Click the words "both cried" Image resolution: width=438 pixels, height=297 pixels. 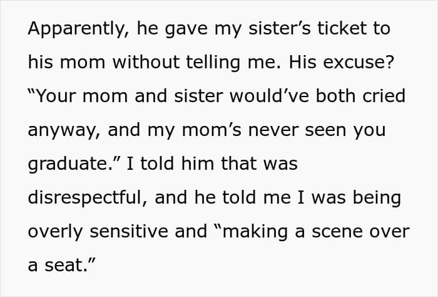(360, 96)
